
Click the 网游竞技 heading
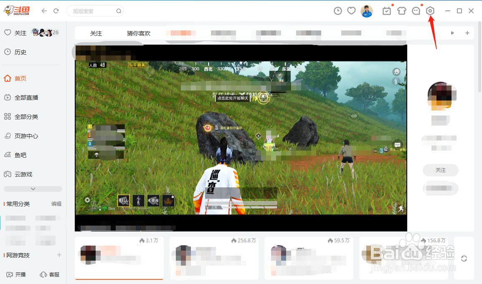pos(18,255)
